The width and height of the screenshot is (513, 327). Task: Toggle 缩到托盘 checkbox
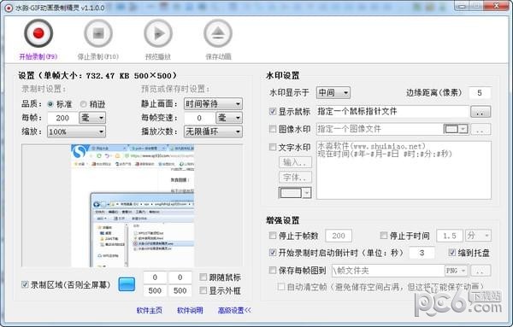pyautogui.click(x=452, y=252)
